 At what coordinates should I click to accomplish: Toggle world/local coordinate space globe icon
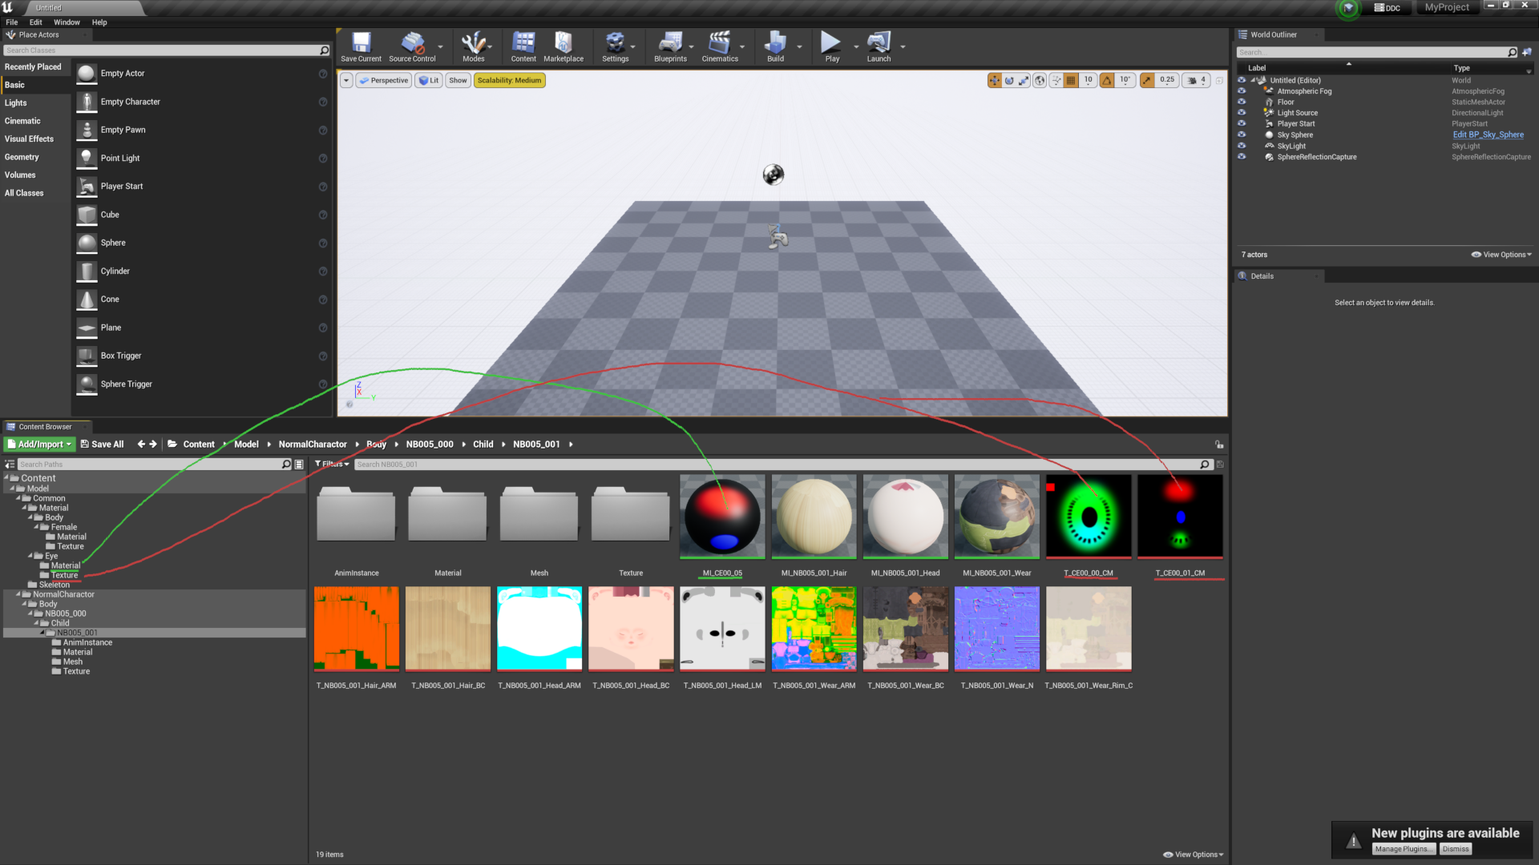(x=1040, y=80)
